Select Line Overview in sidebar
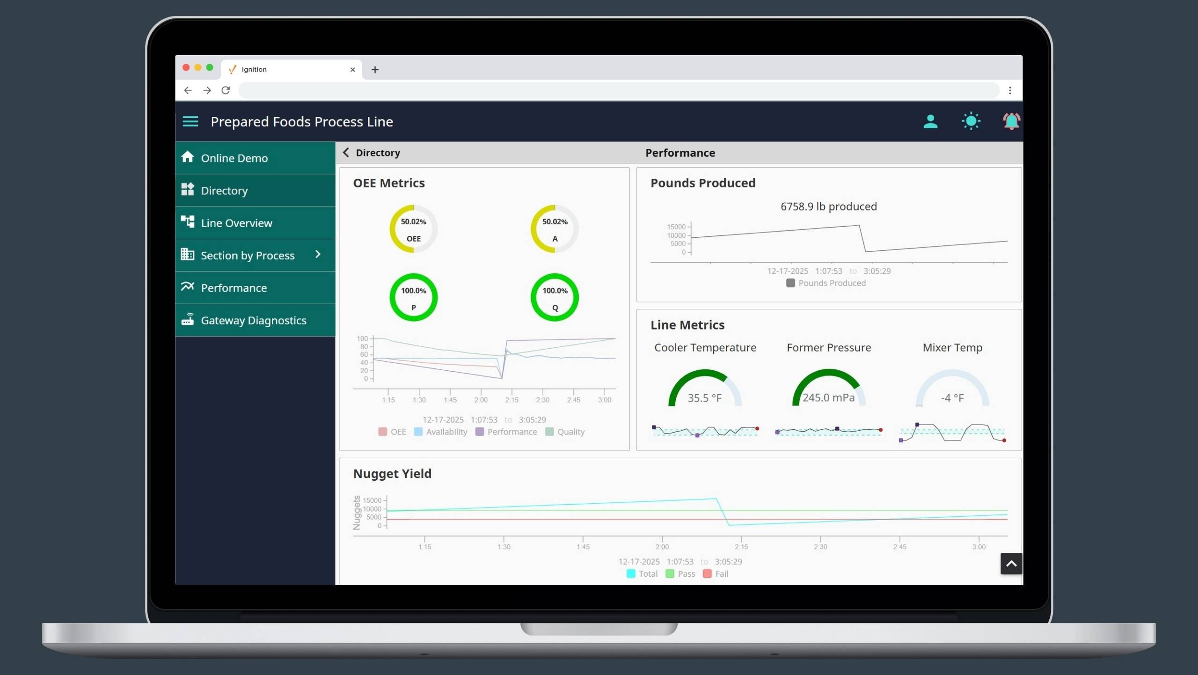The width and height of the screenshot is (1198, 675). (236, 223)
